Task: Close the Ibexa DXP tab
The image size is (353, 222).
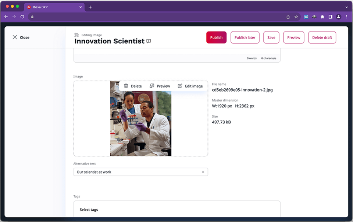Action: click(81, 7)
